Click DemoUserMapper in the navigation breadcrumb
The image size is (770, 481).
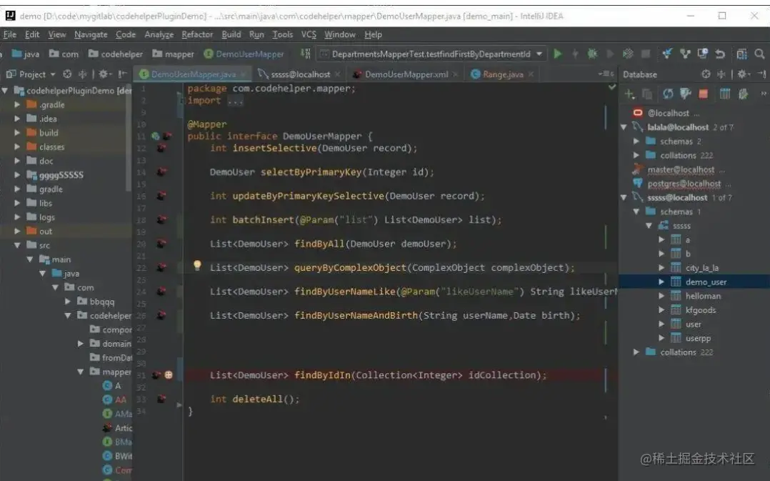click(x=244, y=54)
